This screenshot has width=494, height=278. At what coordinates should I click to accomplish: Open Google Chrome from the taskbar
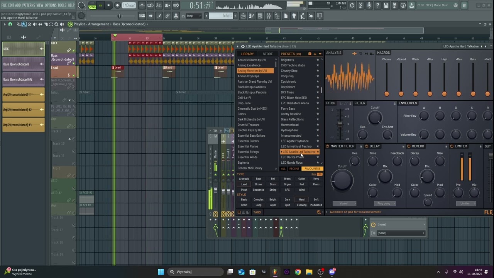[x=298, y=272]
